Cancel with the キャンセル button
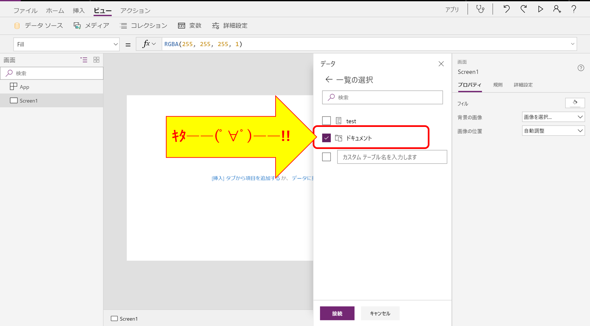 point(380,313)
